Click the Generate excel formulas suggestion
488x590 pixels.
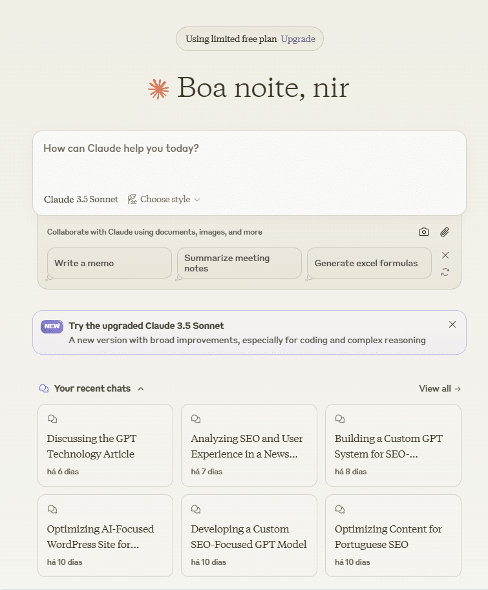[369, 263]
